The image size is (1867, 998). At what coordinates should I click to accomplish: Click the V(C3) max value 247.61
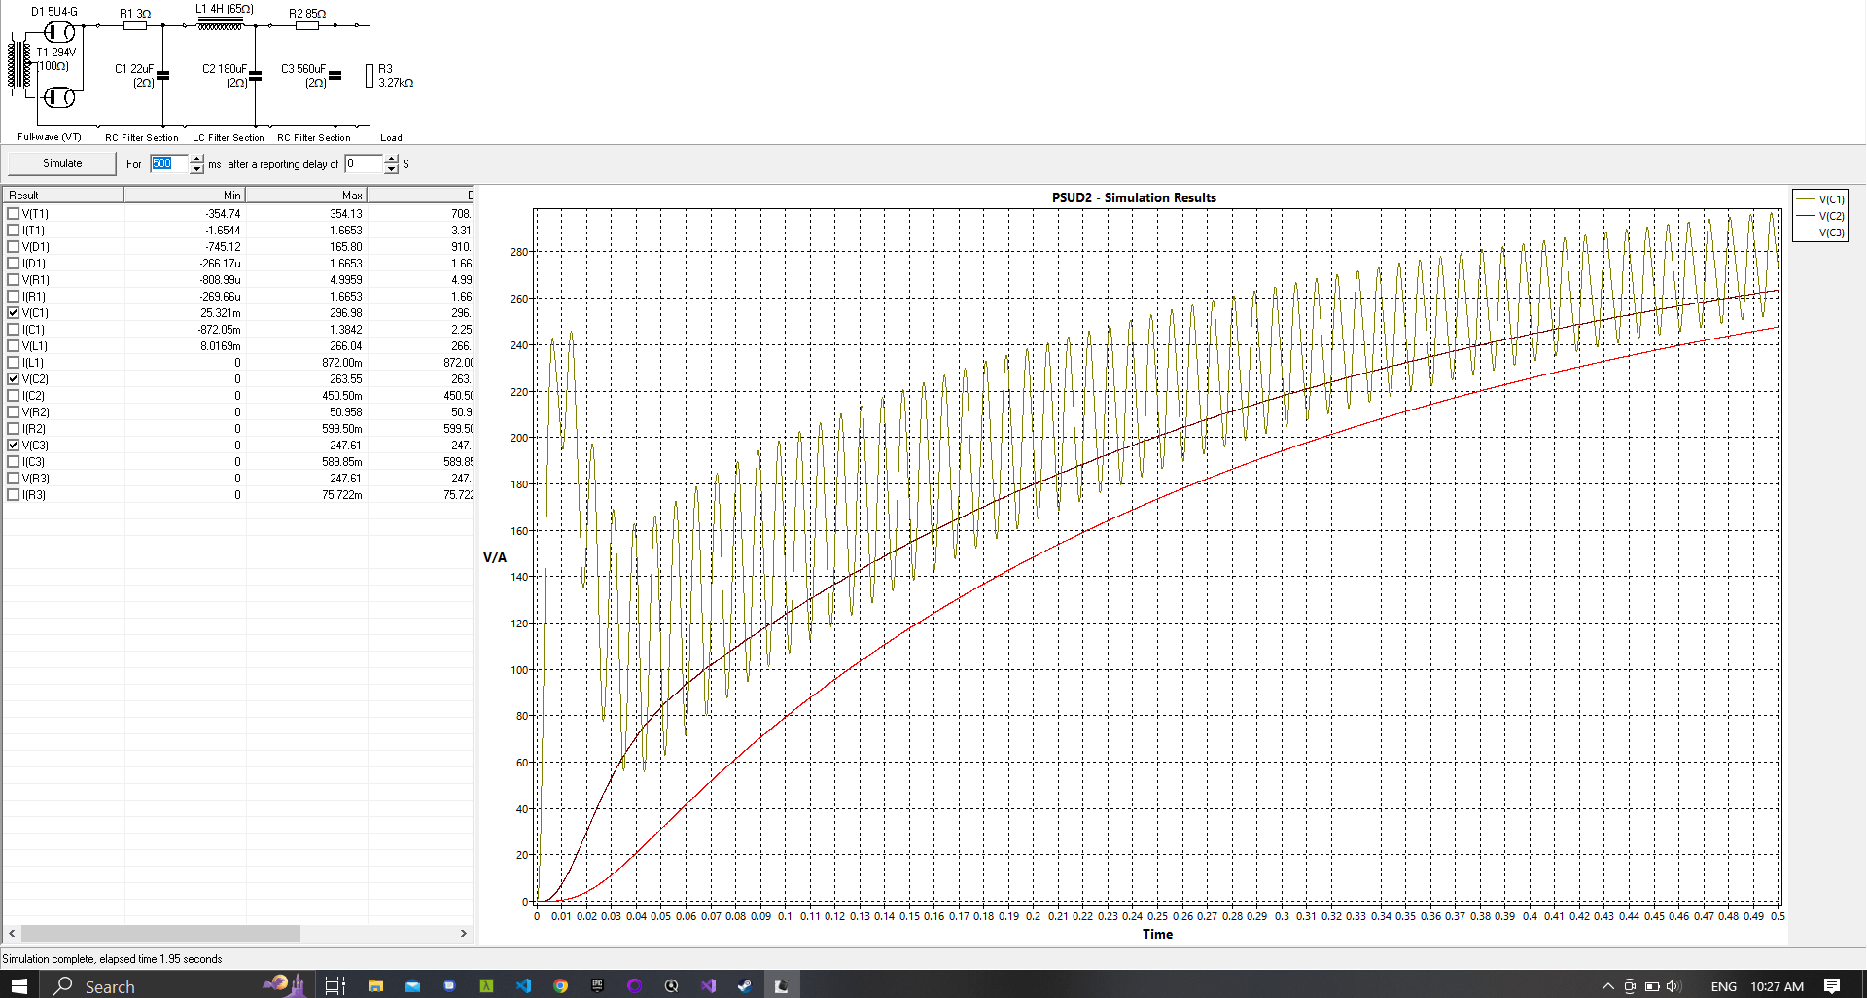click(345, 445)
